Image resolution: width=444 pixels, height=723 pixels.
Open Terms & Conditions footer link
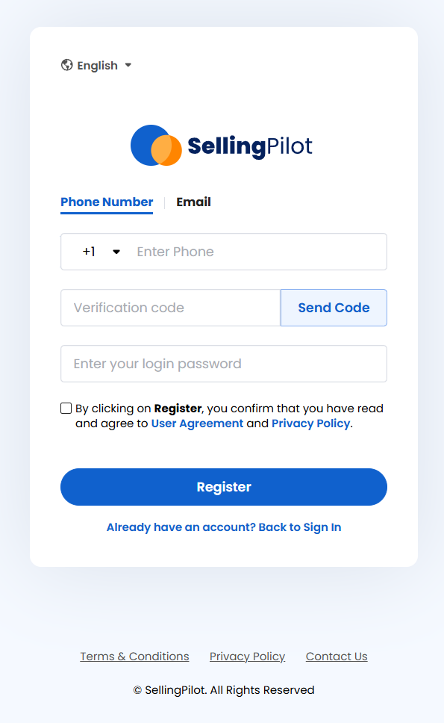pyautogui.click(x=134, y=656)
